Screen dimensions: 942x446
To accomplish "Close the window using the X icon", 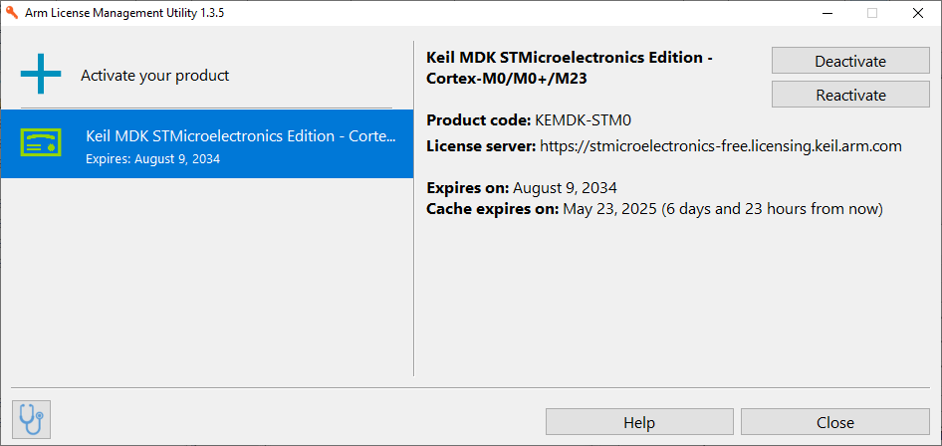I will coord(918,13).
